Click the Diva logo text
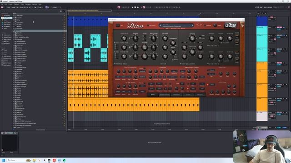Screen dimensions: 291x163 pos(135,25)
